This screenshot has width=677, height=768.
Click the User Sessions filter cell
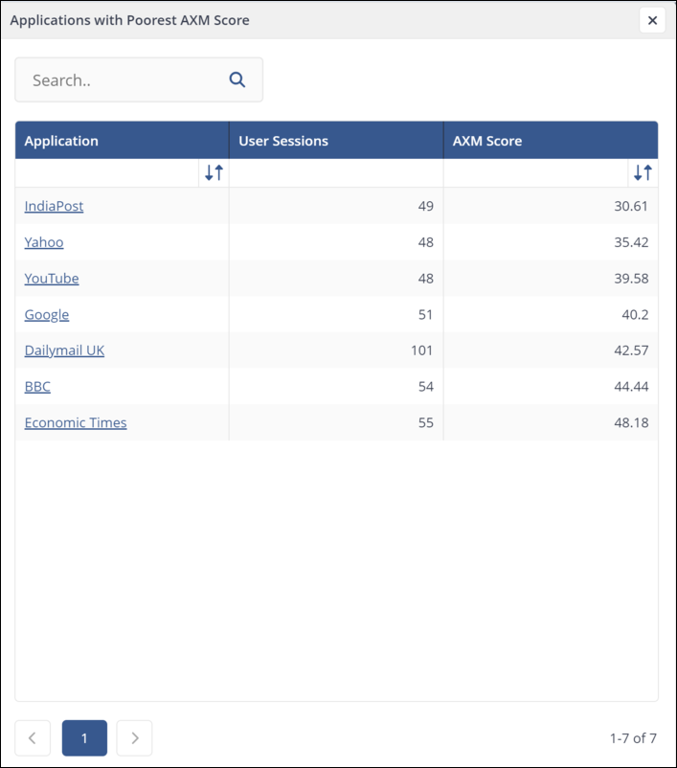pos(335,173)
